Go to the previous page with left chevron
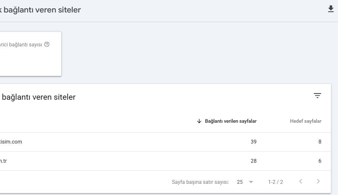Viewport: 338px width, 195px height. (x=301, y=182)
